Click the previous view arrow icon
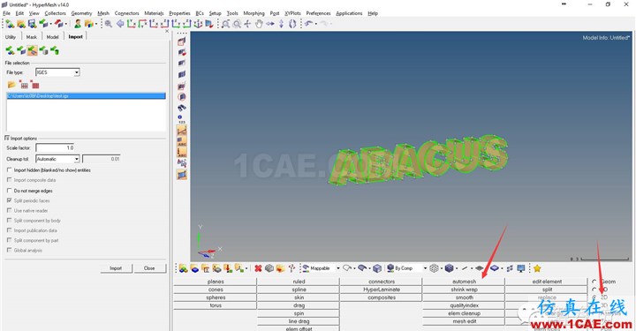 [120, 24]
